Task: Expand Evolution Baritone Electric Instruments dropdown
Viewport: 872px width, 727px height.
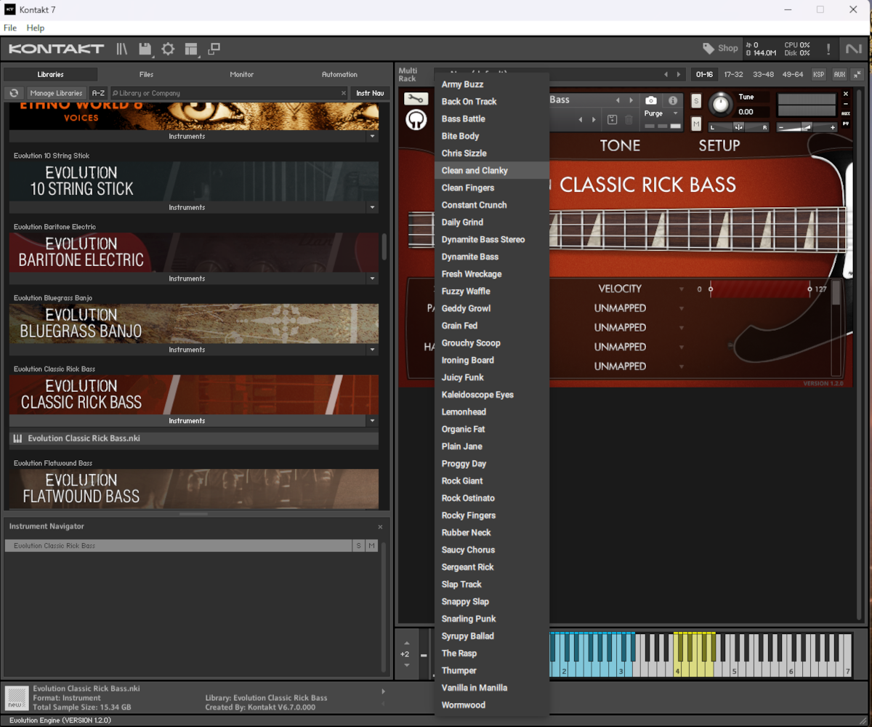Action: pyautogui.click(x=372, y=278)
